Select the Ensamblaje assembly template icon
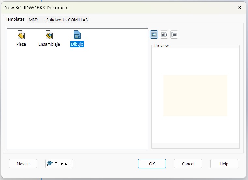Image resolution: width=248 pixels, height=180 pixels. coord(49,35)
